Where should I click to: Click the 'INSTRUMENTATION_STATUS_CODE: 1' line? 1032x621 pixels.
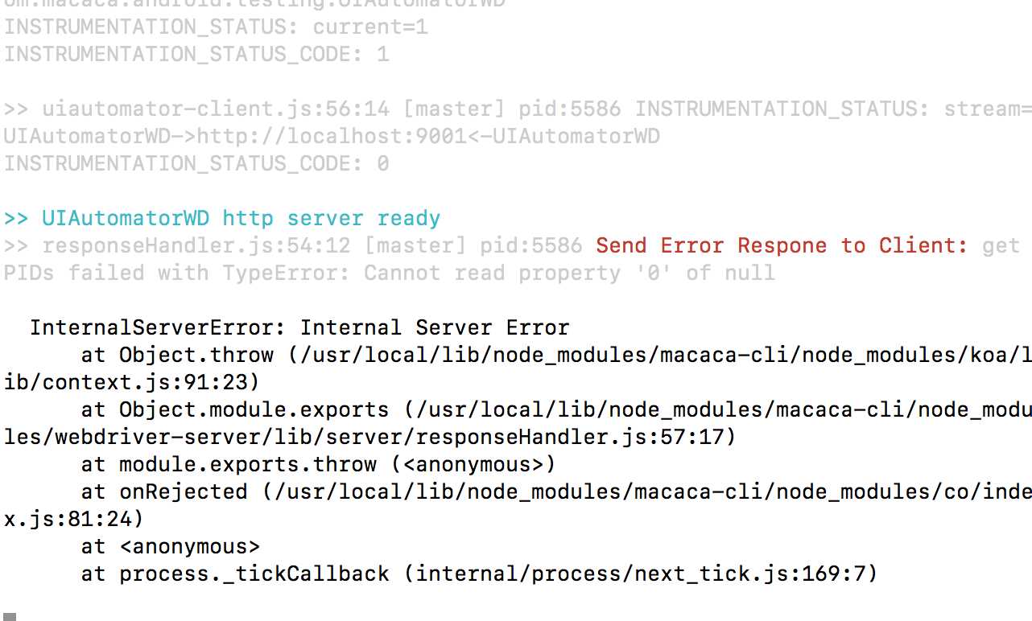pyautogui.click(x=196, y=54)
